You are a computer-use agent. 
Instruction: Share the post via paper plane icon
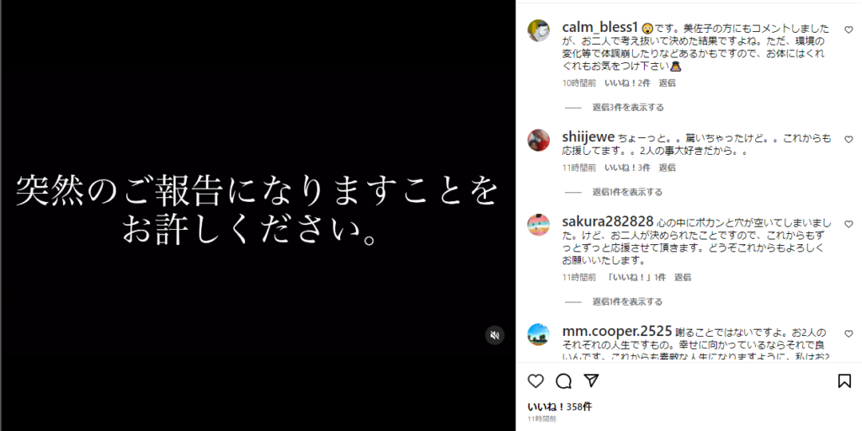pyautogui.click(x=591, y=381)
